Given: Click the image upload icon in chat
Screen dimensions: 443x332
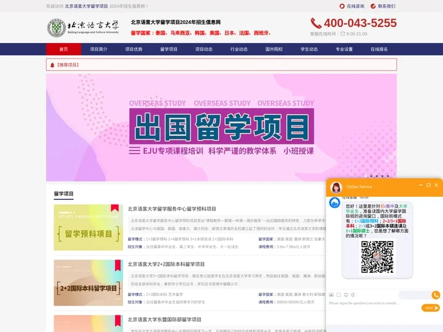Looking at the screenshot, I should 332,294.
